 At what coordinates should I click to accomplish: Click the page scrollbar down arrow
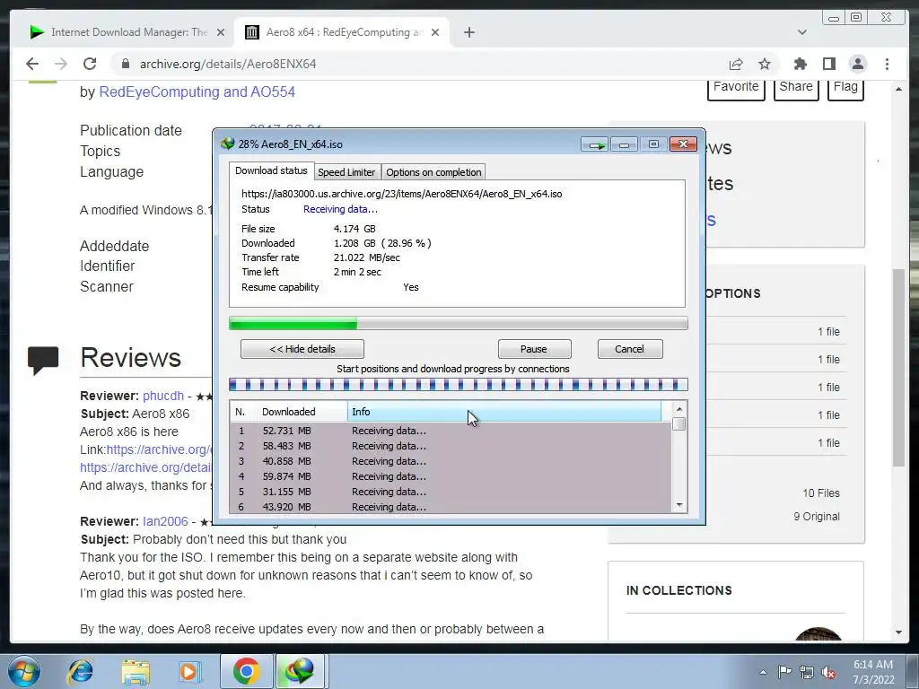(899, 632)
